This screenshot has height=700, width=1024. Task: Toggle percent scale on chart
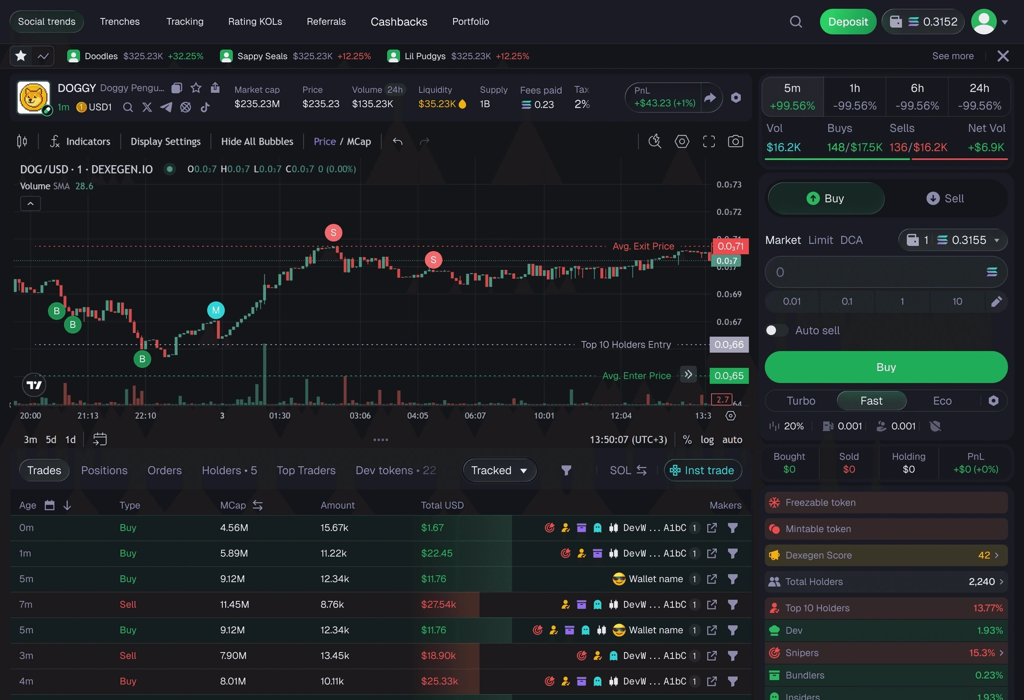coord(687,440)
